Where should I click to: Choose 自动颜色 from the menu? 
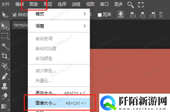click(59, 59)
